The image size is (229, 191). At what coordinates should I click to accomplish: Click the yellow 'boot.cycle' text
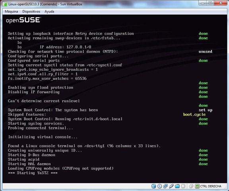[x=194, y=115]
